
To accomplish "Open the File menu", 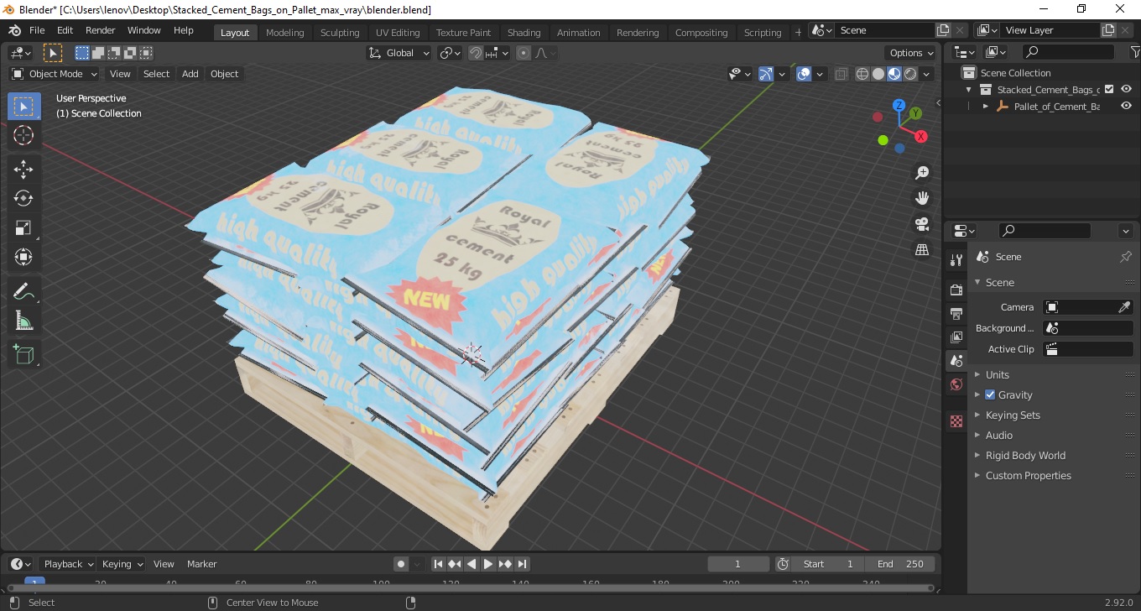I will tap(37, 30).
